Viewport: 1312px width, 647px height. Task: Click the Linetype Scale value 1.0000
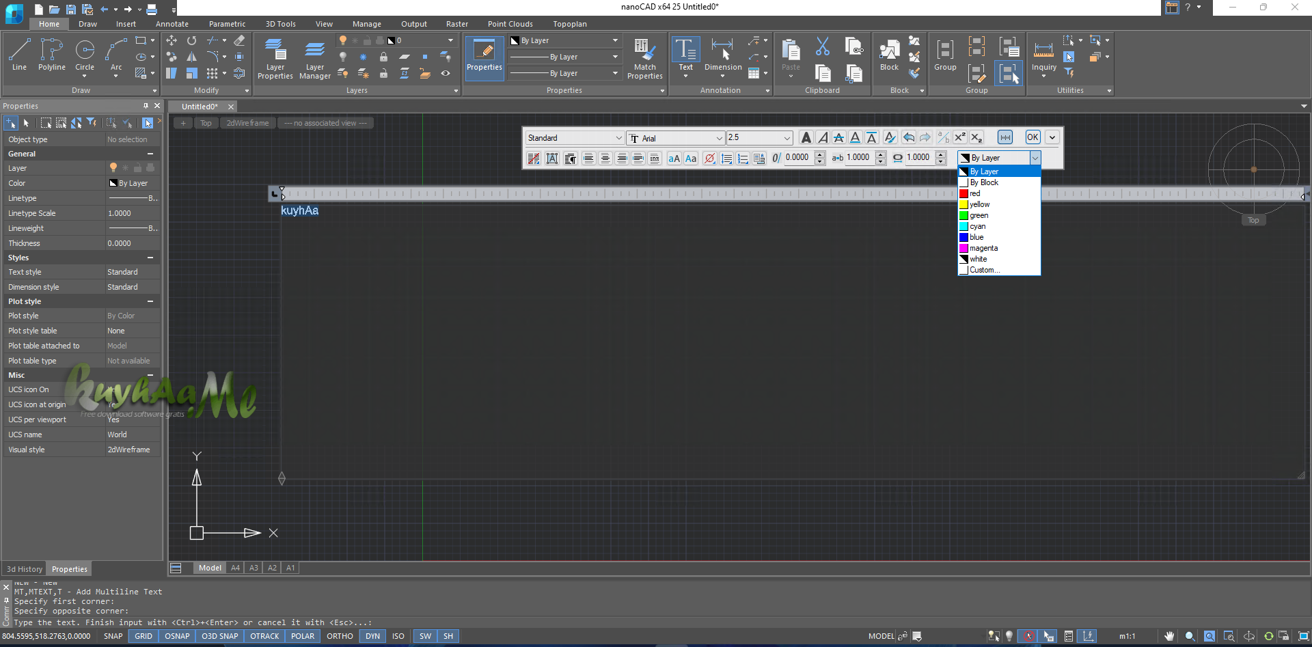(133, 213)
